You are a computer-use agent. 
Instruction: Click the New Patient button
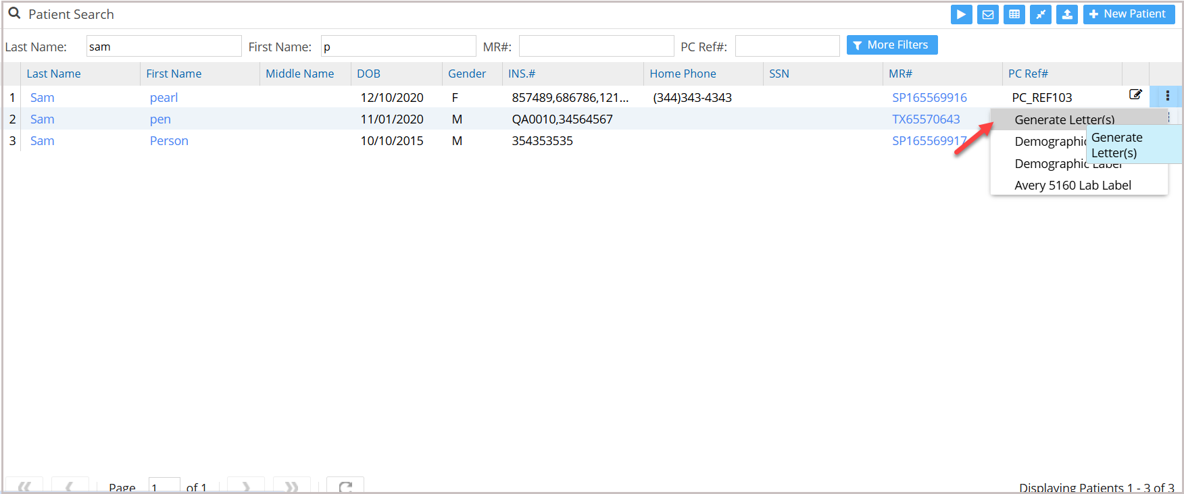click(x=1128, y=14)
